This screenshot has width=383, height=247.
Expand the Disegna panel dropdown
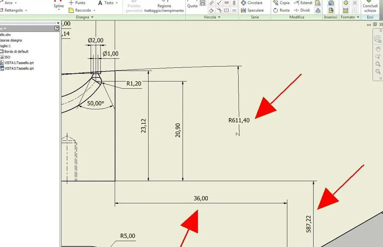(x=92, y=17)
